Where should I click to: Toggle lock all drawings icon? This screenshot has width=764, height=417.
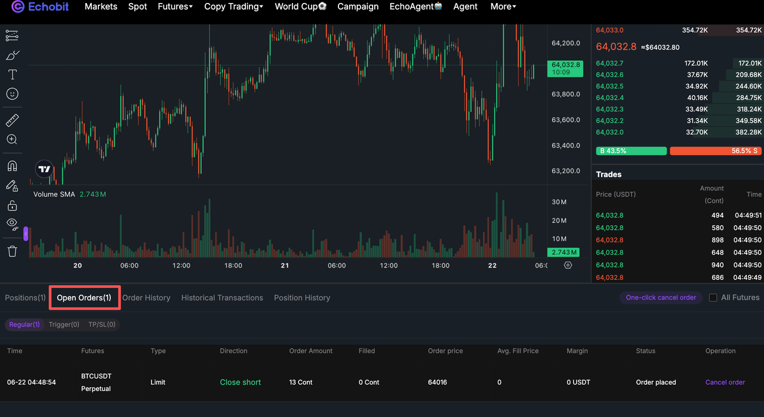point(12,206)
